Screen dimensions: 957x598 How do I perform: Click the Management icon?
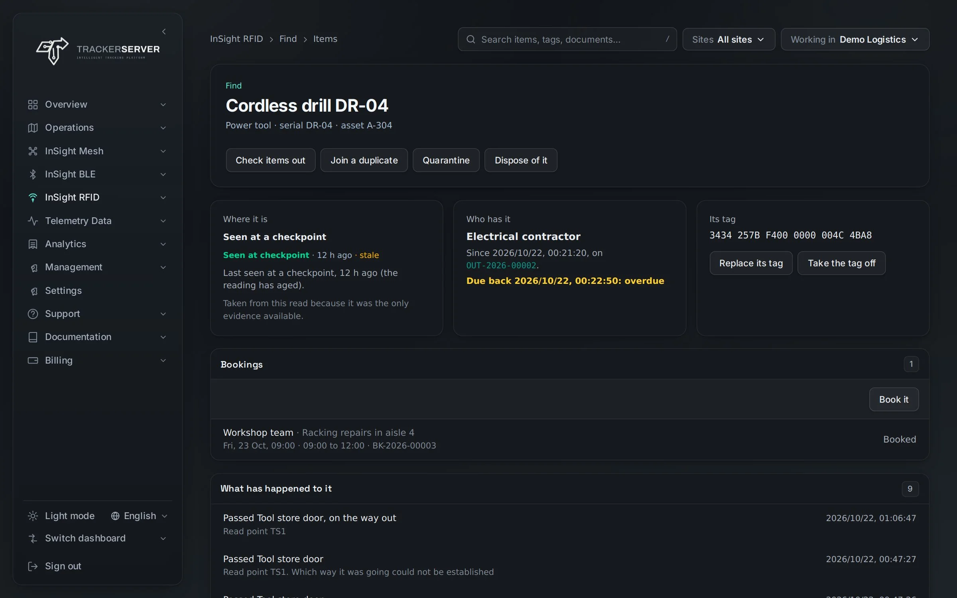point(34,268)
